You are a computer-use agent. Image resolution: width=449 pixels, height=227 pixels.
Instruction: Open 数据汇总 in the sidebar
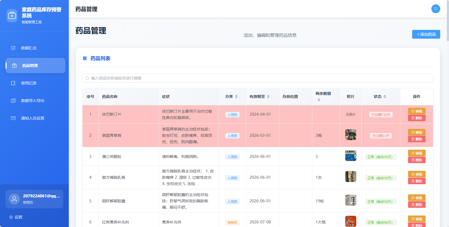click(x=35, y=48)
